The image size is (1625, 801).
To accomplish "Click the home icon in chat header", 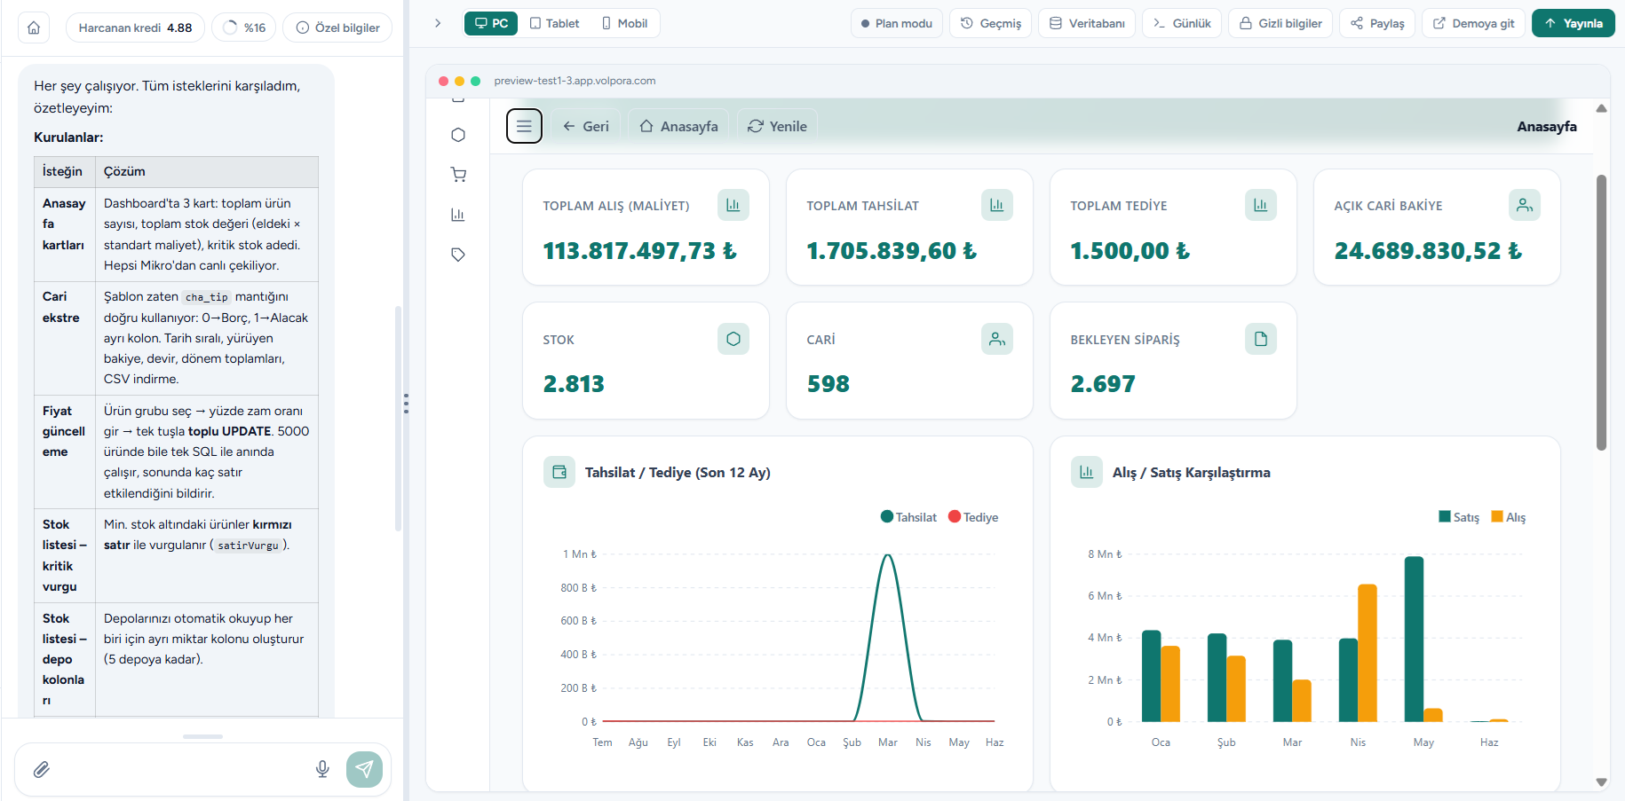I will pos(34,27).
